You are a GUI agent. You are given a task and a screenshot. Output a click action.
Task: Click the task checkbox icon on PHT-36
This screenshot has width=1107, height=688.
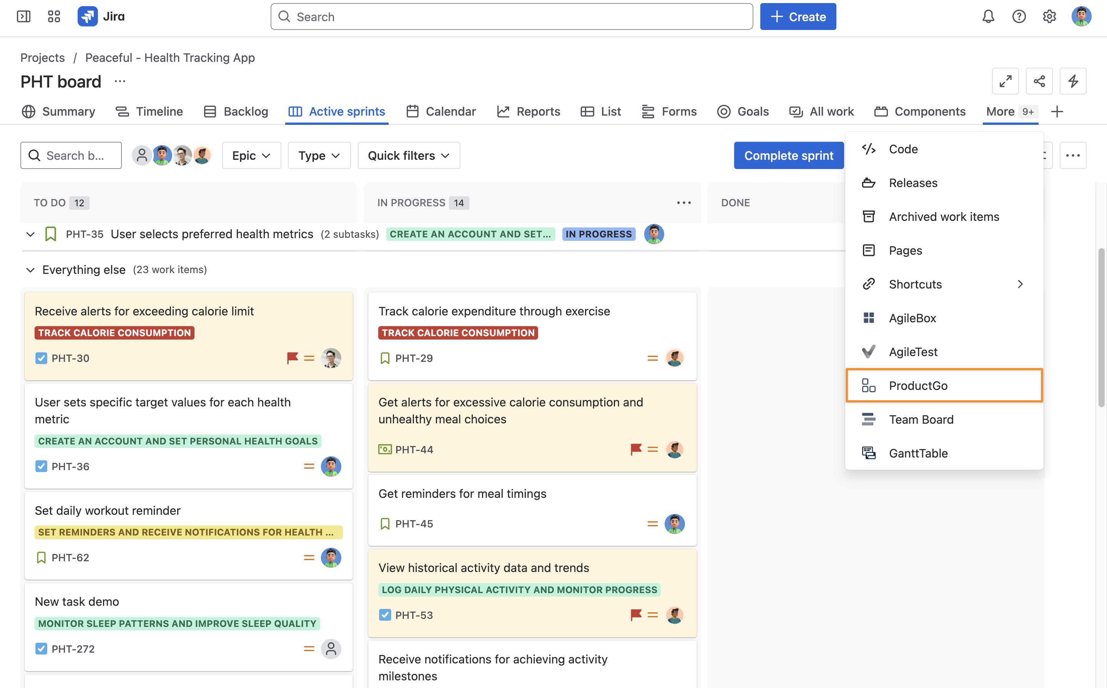41,466
